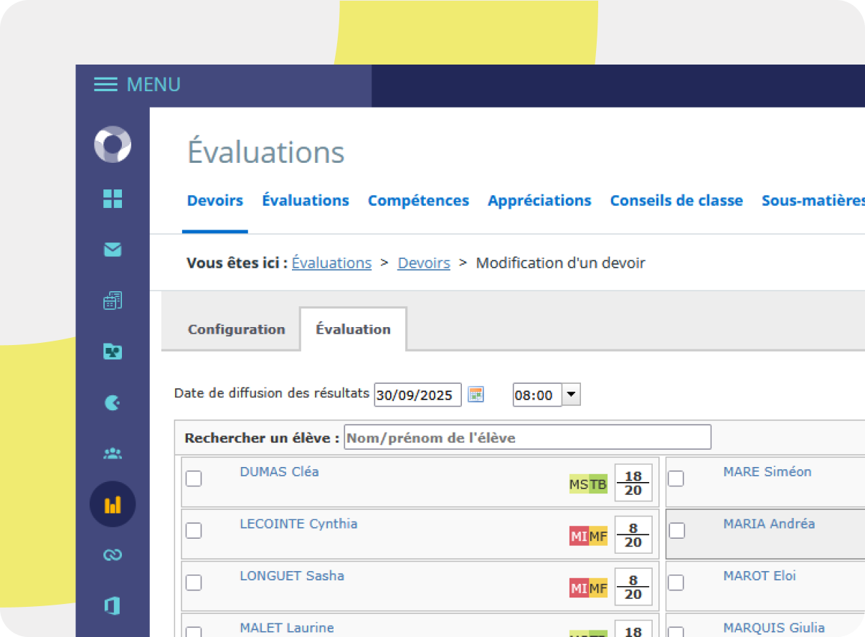The image size is (865, 637).
Task: Open the mail envelope icon in sidebar
Action: 113,250
